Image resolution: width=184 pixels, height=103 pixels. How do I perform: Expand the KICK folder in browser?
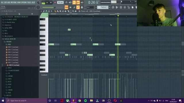click(9, 82)
